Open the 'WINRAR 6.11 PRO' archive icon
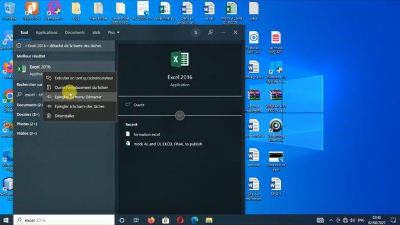Image resolution: width=400 pixels, height=225 pixels. [276, 101]
